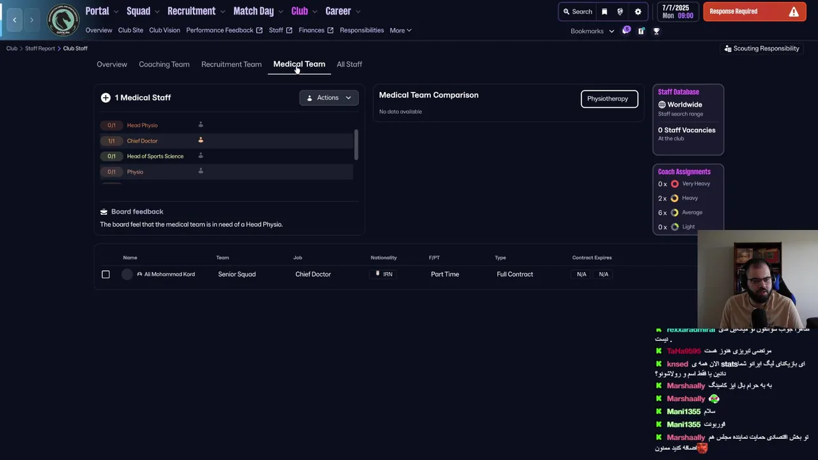Image resolution: width=818 pixels, height=460 pixels.
Task: Click the IRN nationality flag cell
Action: [x=383, y=274]
